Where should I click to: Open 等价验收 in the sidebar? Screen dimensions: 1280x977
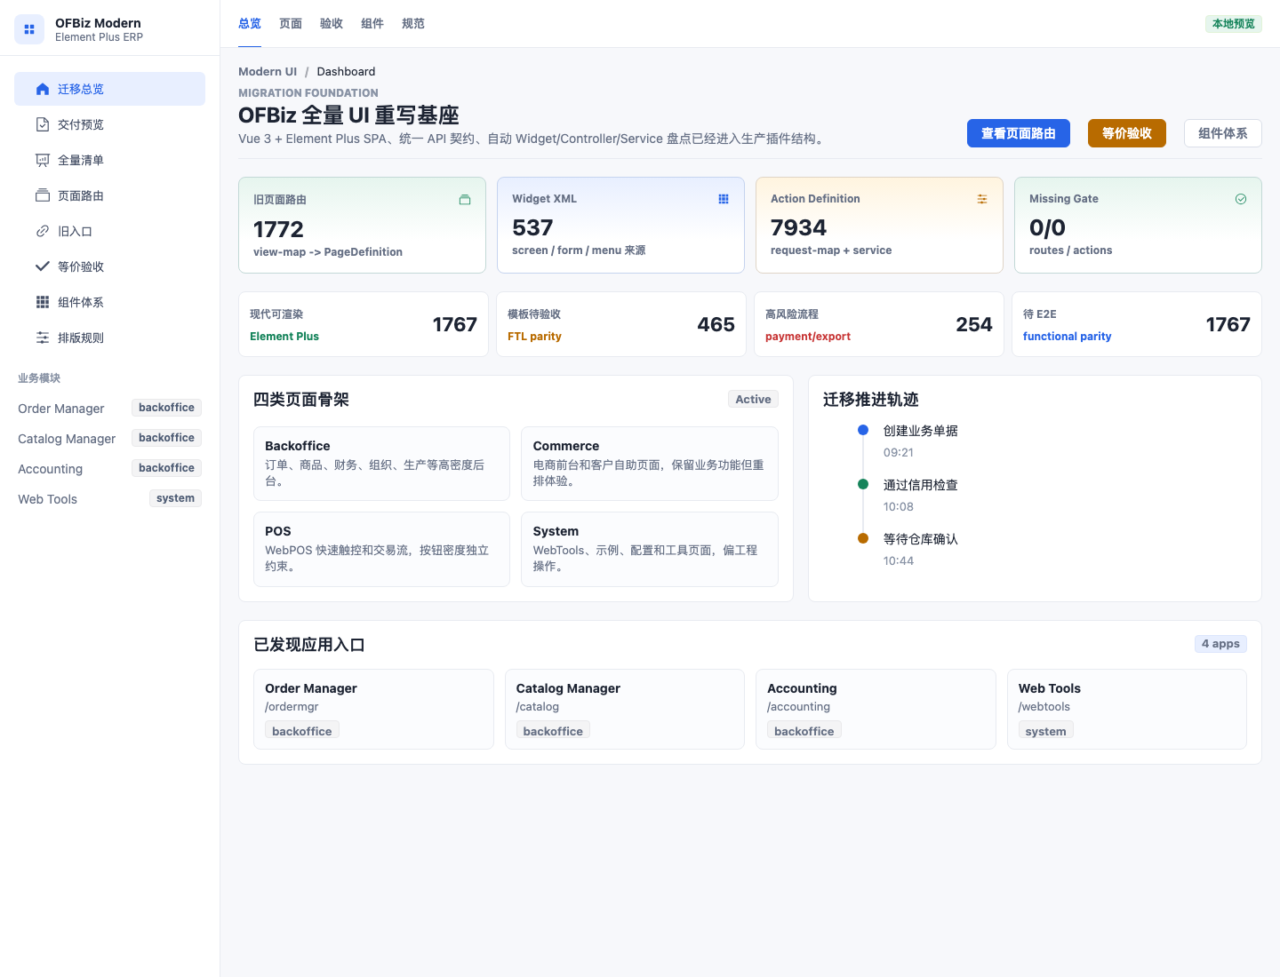109,266
